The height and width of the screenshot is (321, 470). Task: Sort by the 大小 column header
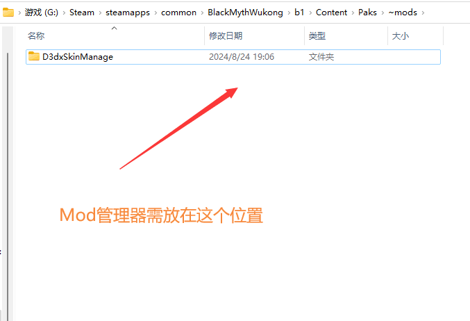tap(401, 36)
